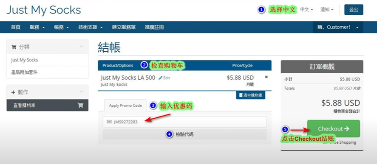Click the Price/Cycle column header
The image size is (377, 164).
pyautogui.click(x=242, y=65)
